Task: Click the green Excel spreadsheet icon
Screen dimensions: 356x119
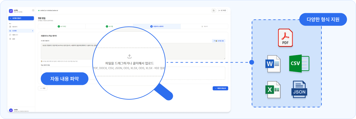Action: coord(273,90)
